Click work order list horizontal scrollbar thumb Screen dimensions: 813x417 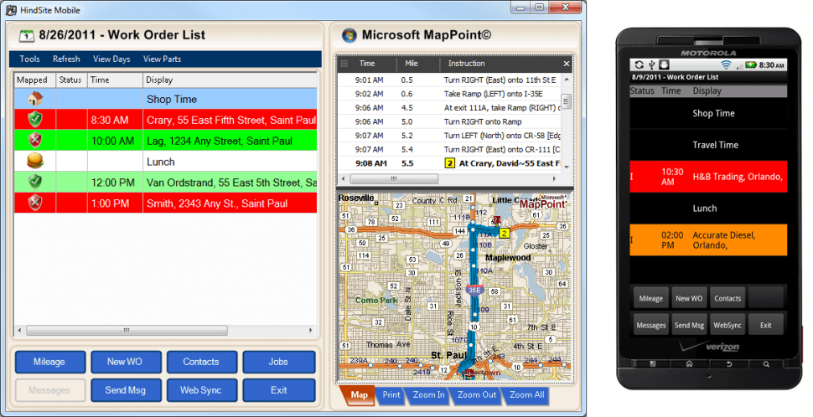coord(127,330)
